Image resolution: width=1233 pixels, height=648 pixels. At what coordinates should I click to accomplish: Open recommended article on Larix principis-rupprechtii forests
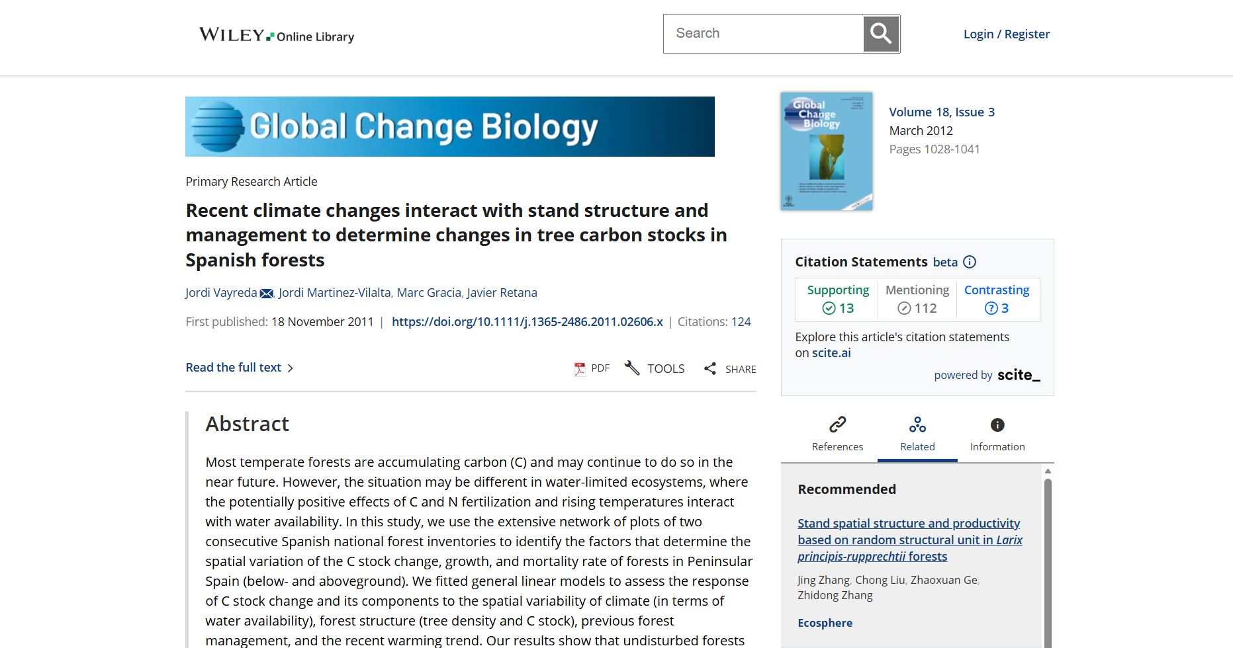tap(909, 540)
